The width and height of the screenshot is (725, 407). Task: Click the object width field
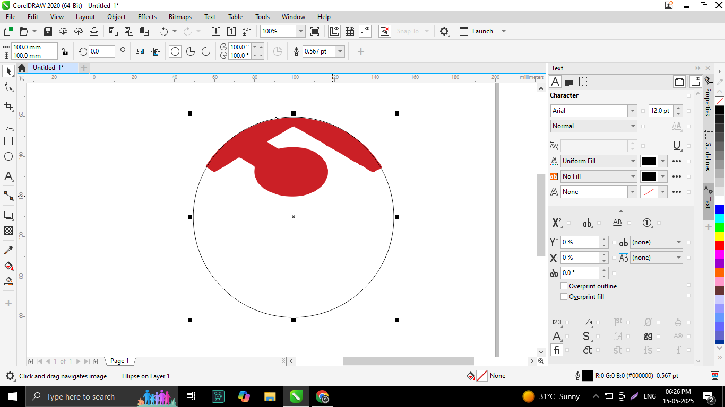(34, 47)
